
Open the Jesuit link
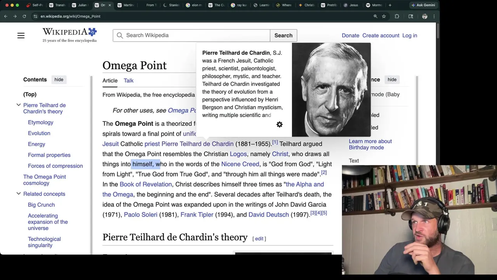(111, 144)
